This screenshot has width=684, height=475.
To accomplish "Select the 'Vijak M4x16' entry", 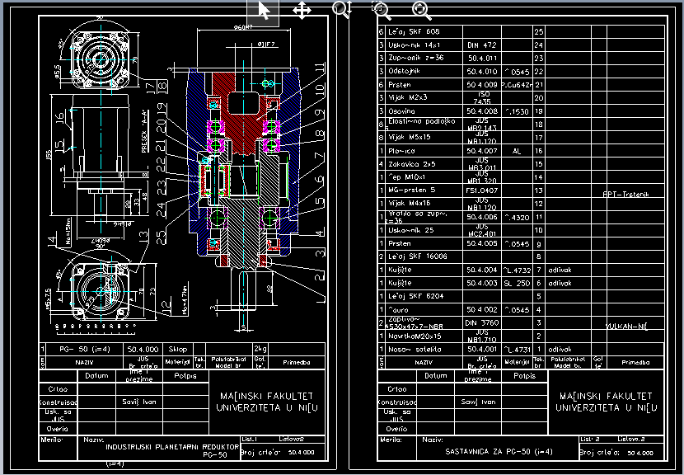I will (410, 204).
